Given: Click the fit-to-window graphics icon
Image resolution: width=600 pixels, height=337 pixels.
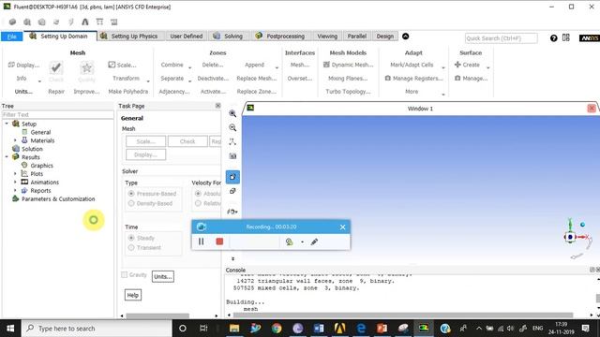Looking at the screenshot, I should [232, 141].
